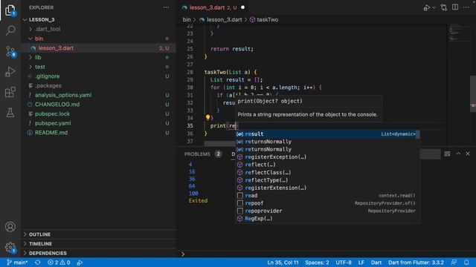Open the Accounts menu icon
This screenshot has height=267, width=476.
tap(10, 227)
